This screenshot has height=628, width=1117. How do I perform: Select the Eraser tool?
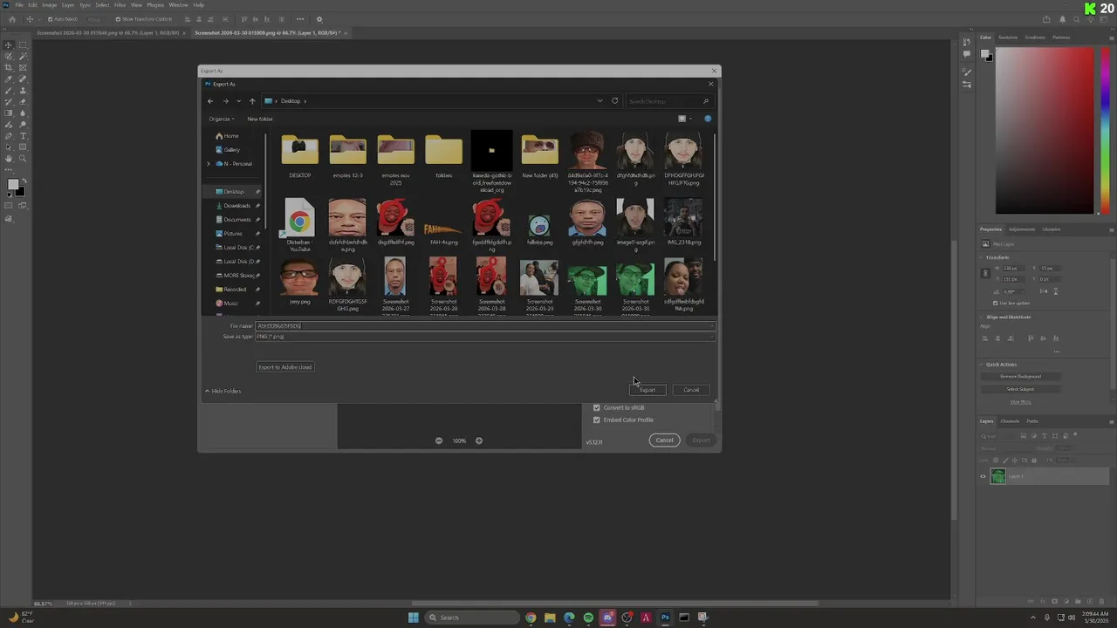(x=23, y=102)
